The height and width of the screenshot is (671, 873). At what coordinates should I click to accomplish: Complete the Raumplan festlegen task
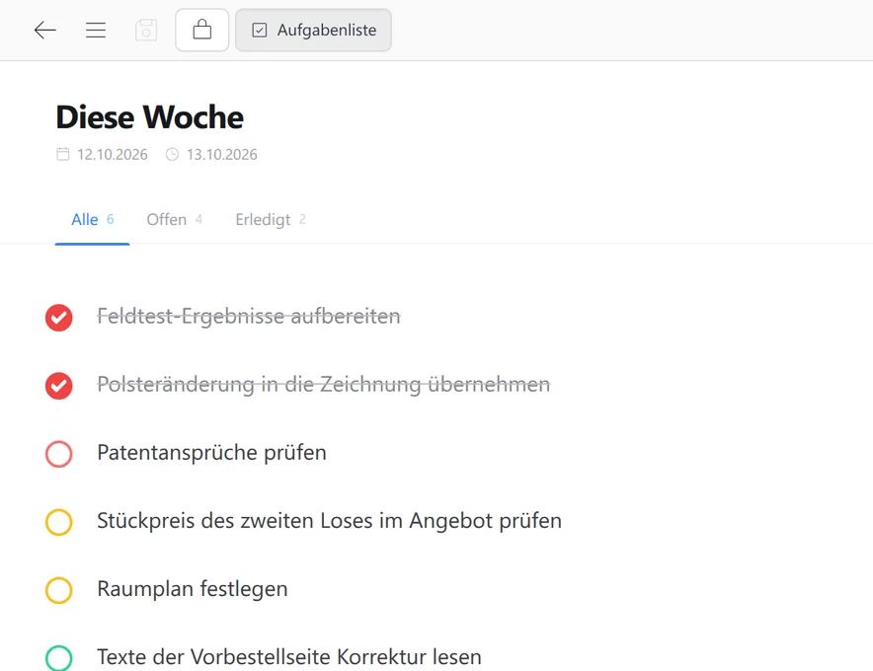coord(59,590)
